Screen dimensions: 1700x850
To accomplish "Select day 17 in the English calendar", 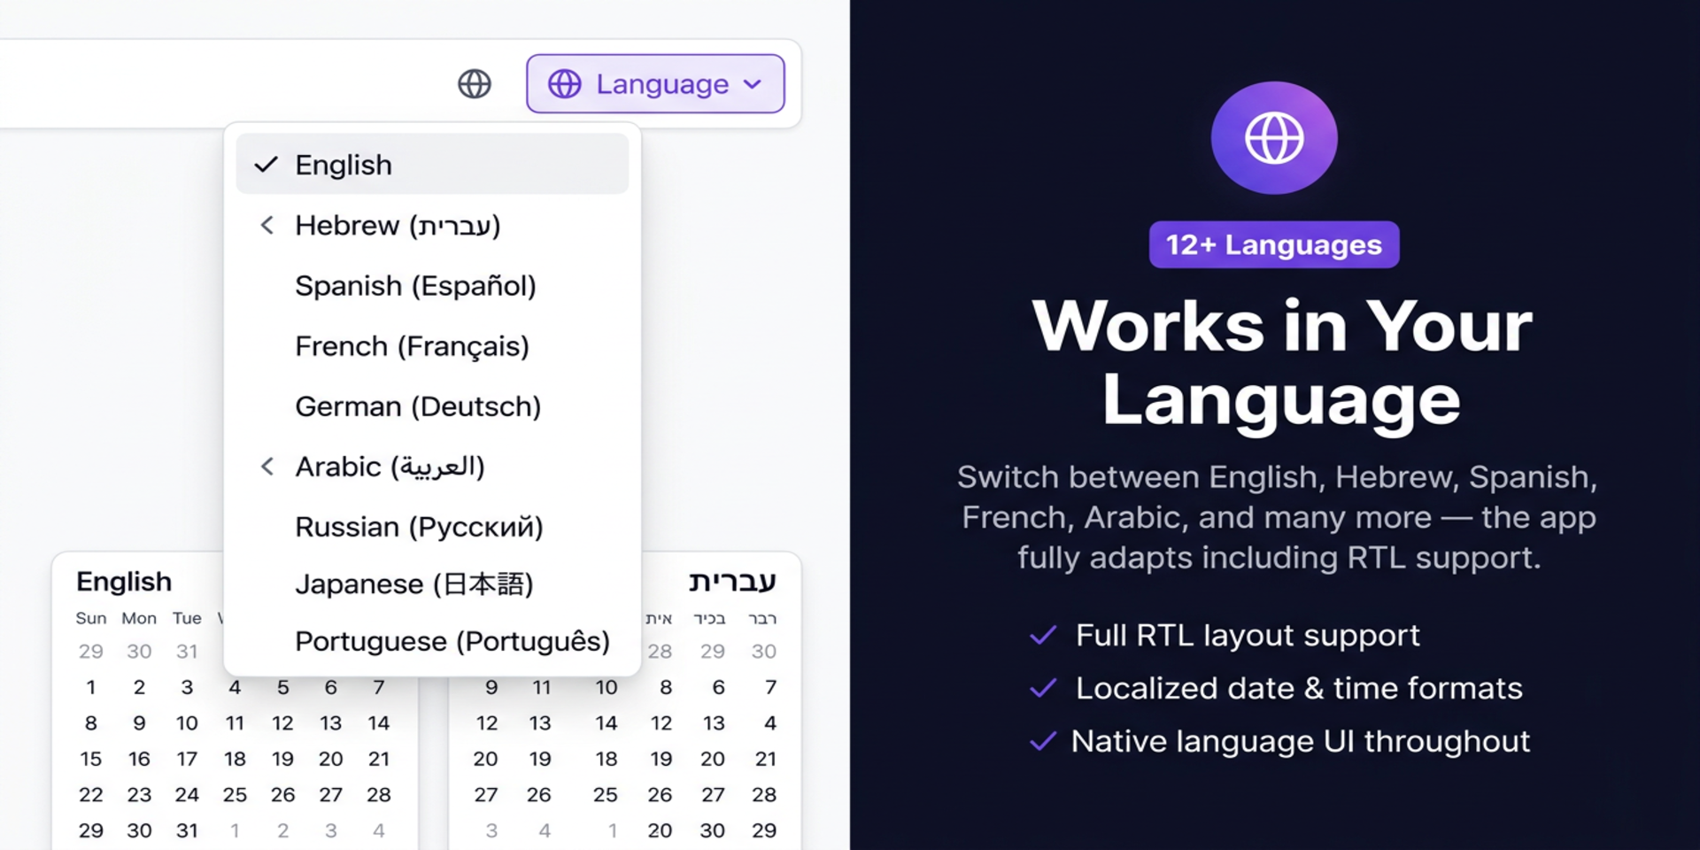I will tap(187, 759).
